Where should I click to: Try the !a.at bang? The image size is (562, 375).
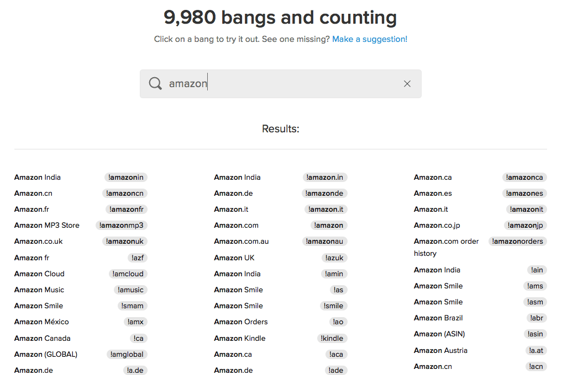coord(536,351)
